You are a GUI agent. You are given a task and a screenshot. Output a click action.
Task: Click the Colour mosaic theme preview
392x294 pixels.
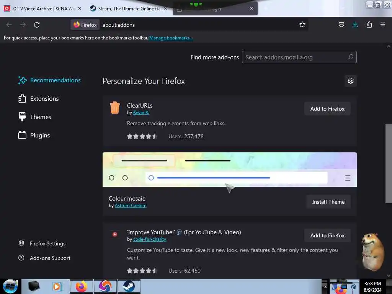(230, 170)
